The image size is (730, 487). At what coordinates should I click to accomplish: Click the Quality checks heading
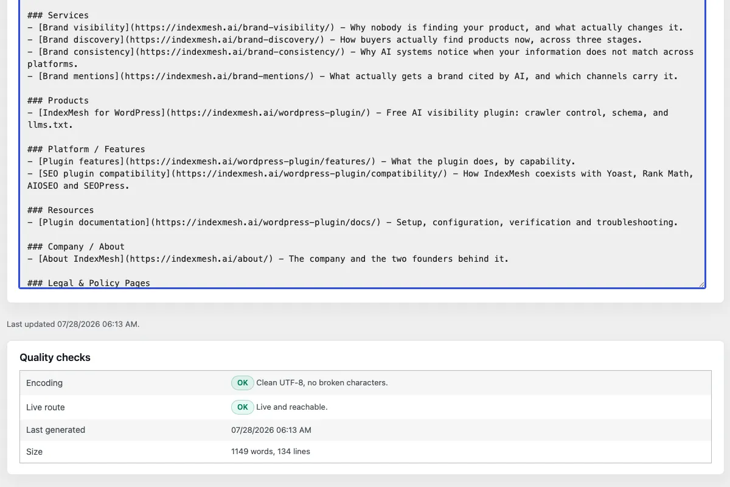55,357
